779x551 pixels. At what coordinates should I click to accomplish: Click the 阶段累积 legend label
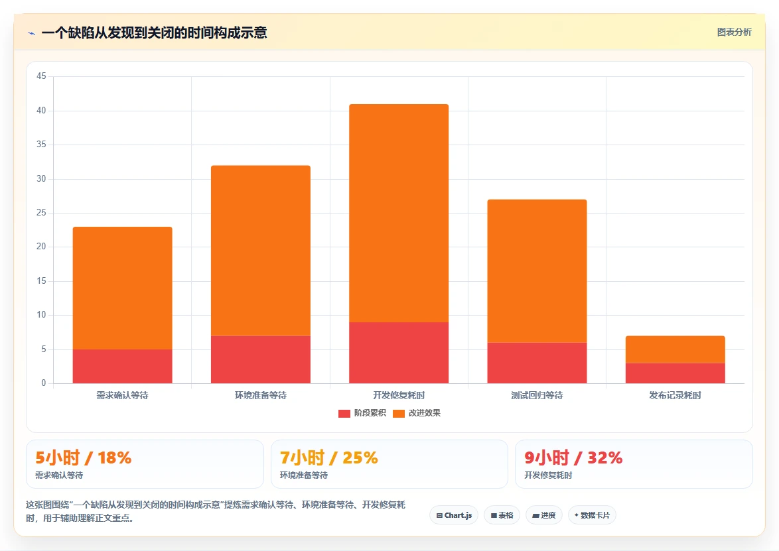pos(370,413)
